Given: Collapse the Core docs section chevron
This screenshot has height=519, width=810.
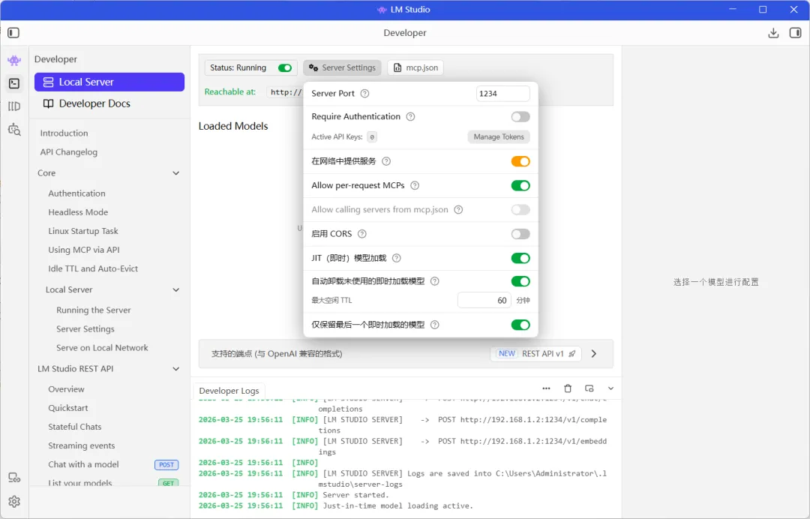Looking at the screenshot, I should point(175,173).
